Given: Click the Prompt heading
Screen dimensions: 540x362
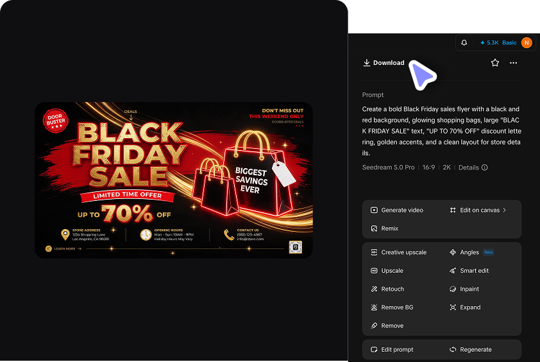Looking at the screenshot, I should point(373,95).
